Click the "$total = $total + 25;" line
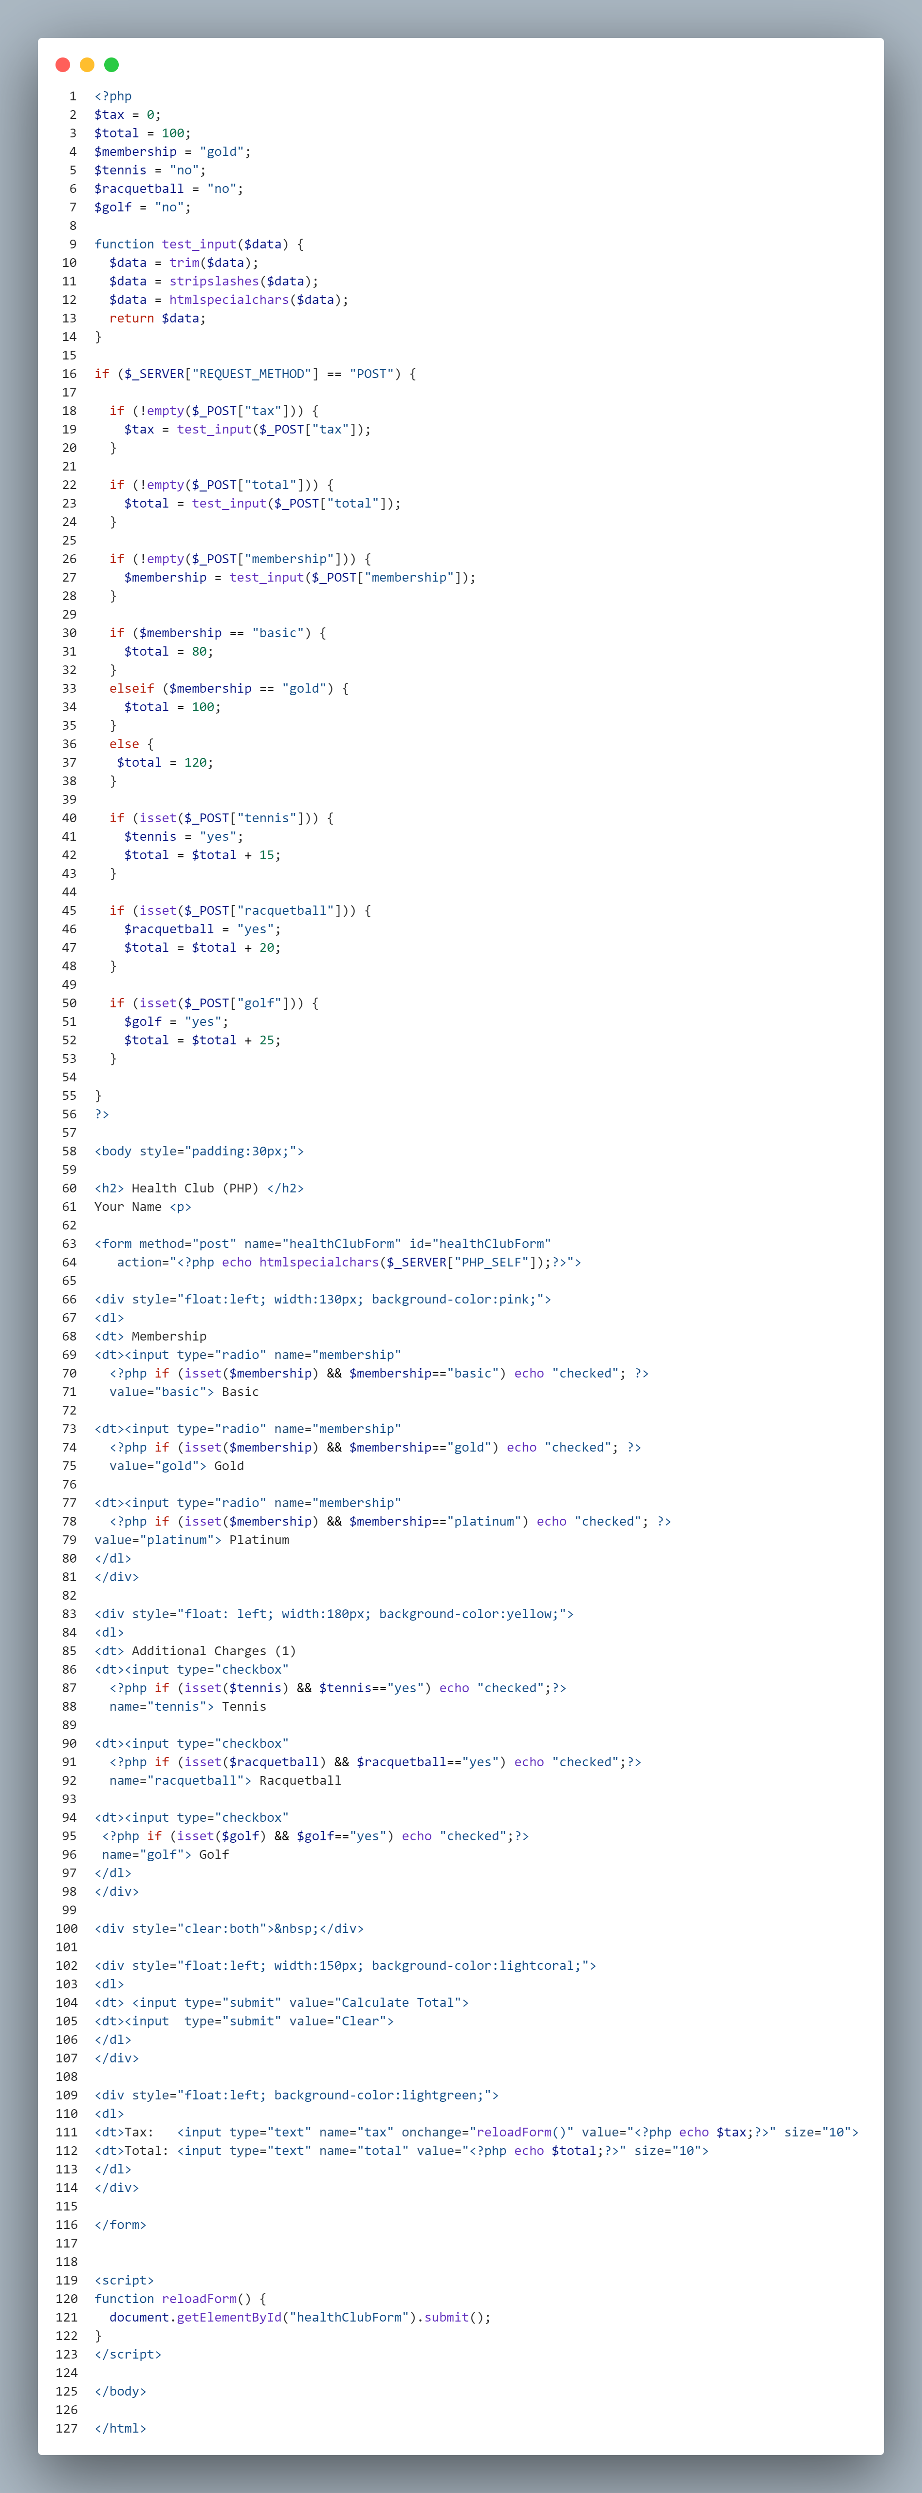Screen dimensions: 922x2493 [x=202, y=1039]
